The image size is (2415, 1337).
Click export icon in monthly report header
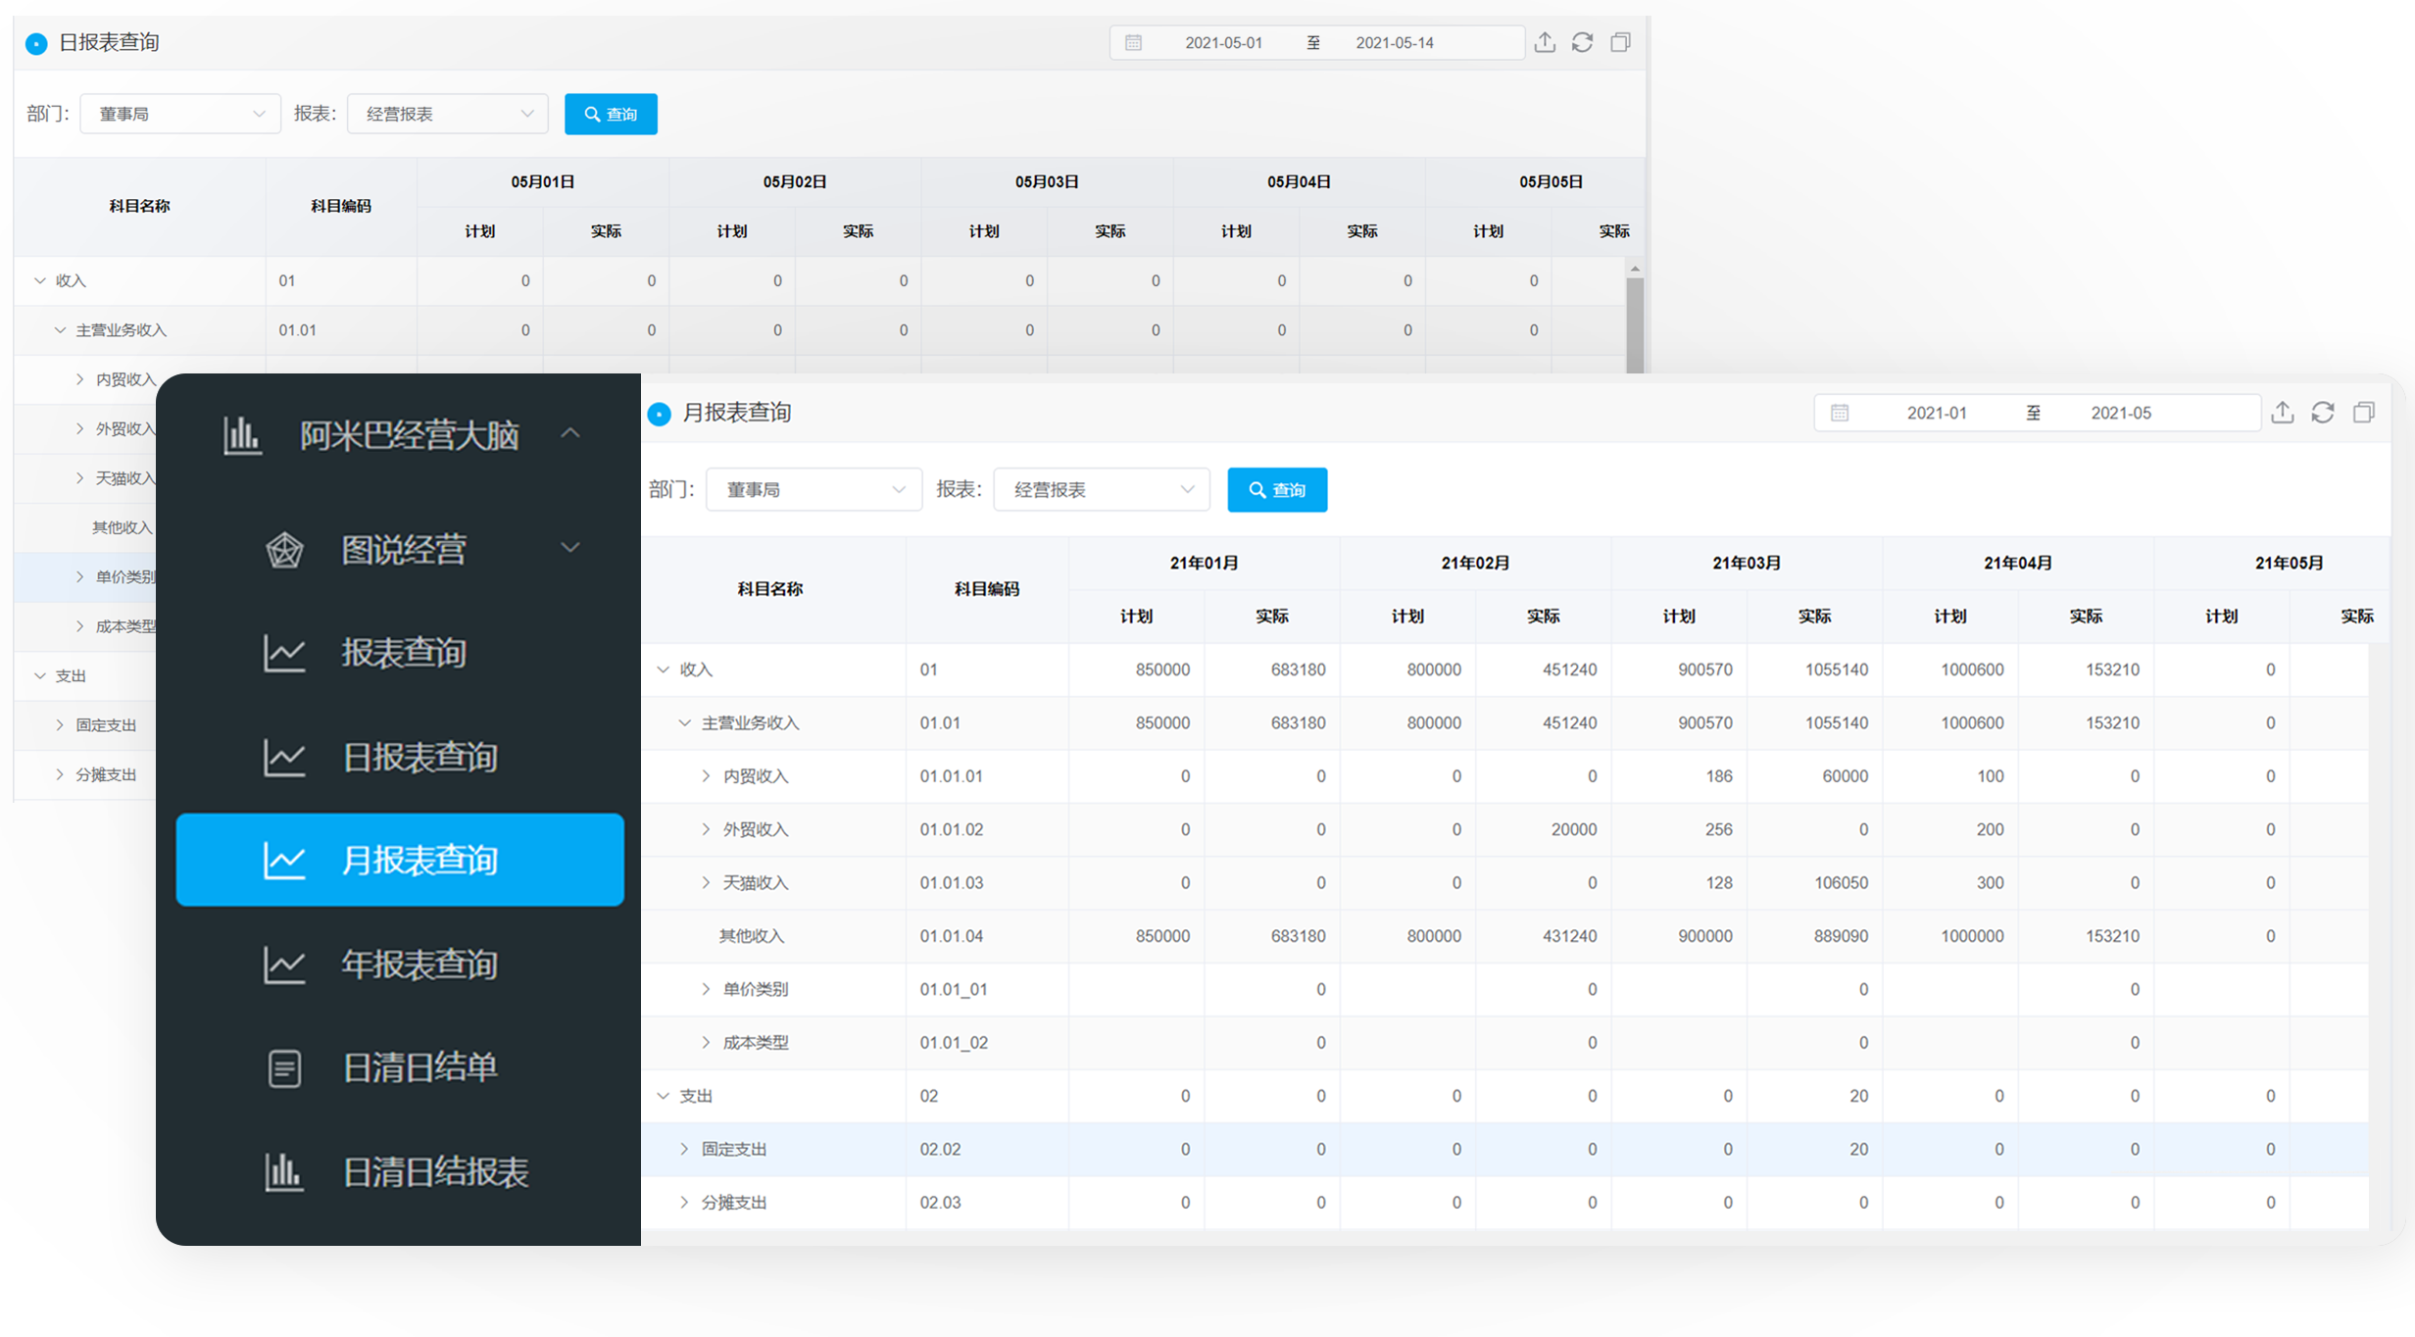[2282, 413]
